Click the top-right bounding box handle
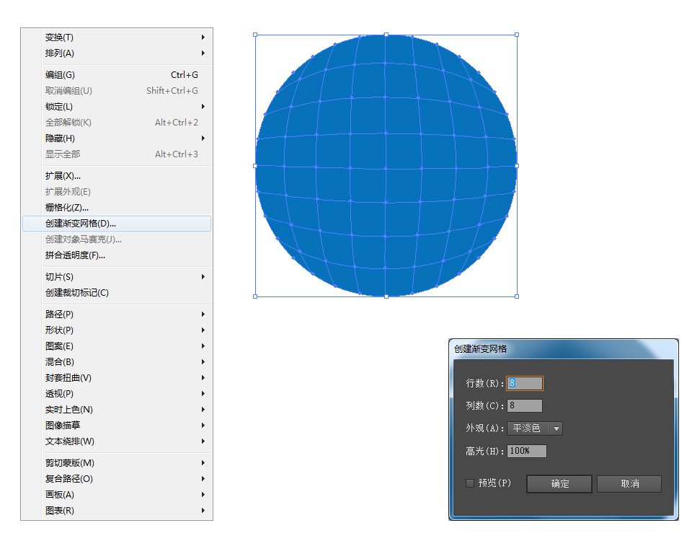Viewport: 692px width, 554px height. pyautogui.click(x=517, y=35)
